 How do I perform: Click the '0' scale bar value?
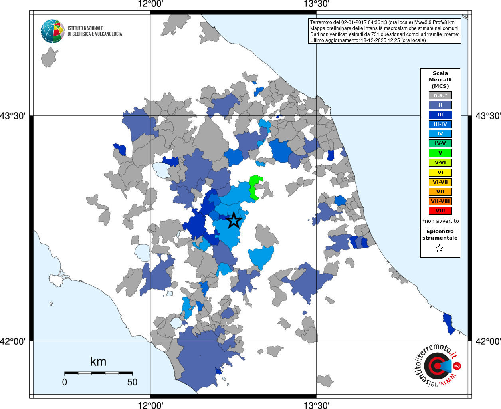pos(65,382)
